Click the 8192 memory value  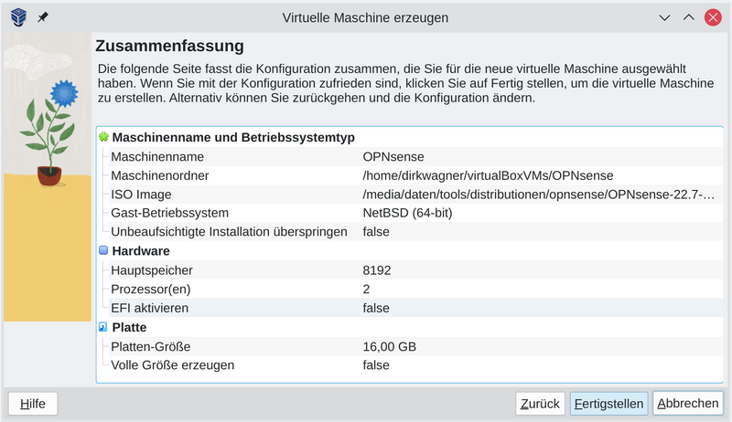377,270
